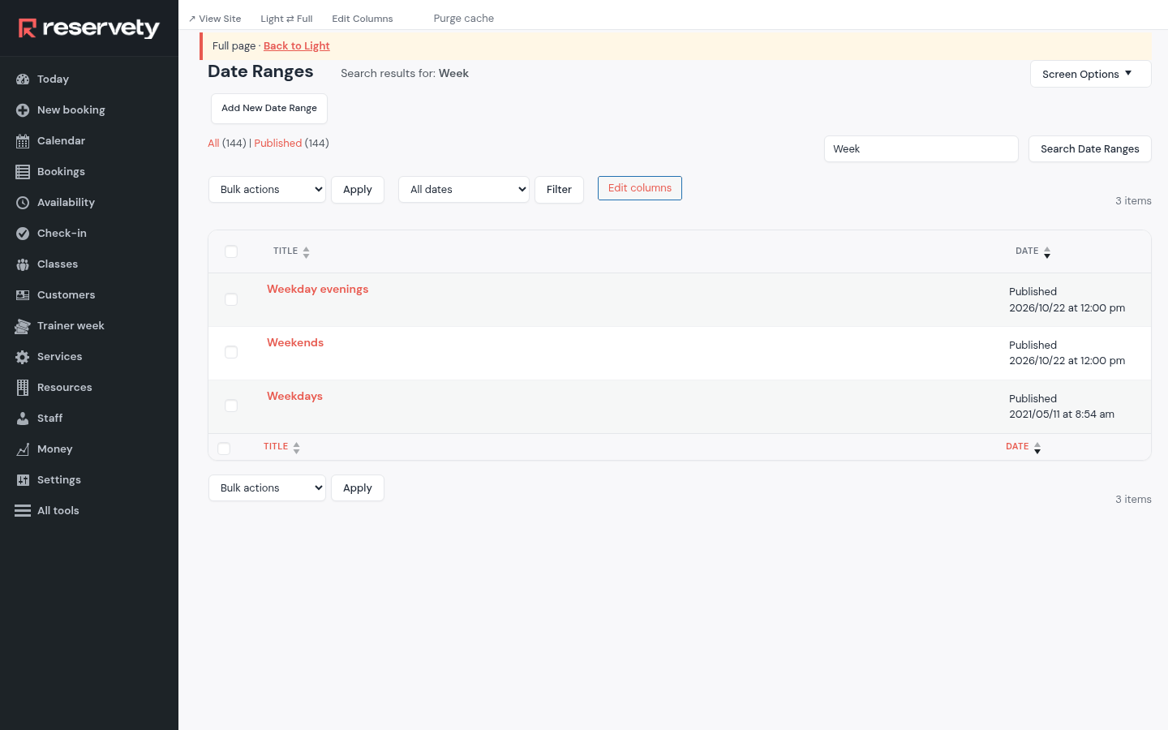Sort by Date in table header
This screenshot has height=730, width=1168.
1033,251
